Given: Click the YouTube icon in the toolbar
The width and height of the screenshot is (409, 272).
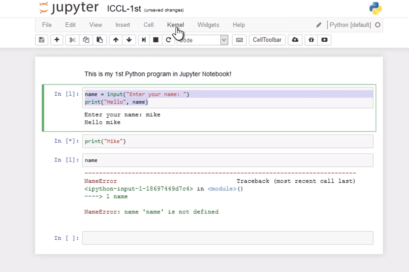Looking at the screenshot, I should point(324,40).
